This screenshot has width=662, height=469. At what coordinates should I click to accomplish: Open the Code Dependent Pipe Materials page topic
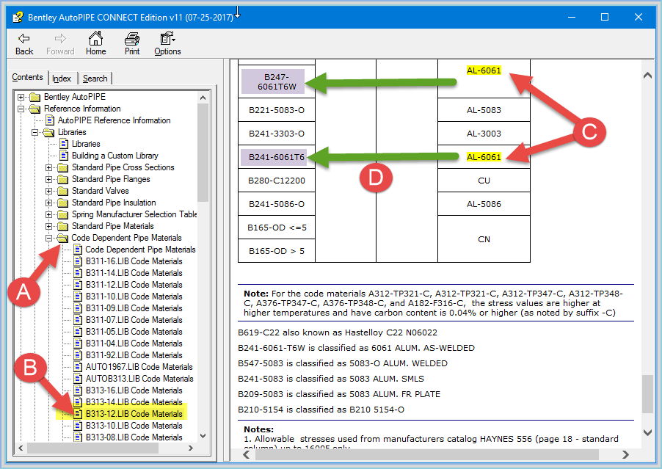pyautogui.click(x=140, y=250)
